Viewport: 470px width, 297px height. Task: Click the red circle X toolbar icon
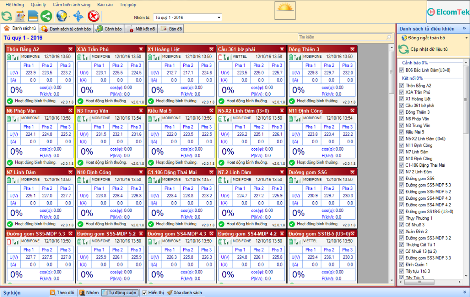point(93,16)
